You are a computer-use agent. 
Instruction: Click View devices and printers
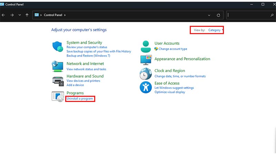(83, 81)
